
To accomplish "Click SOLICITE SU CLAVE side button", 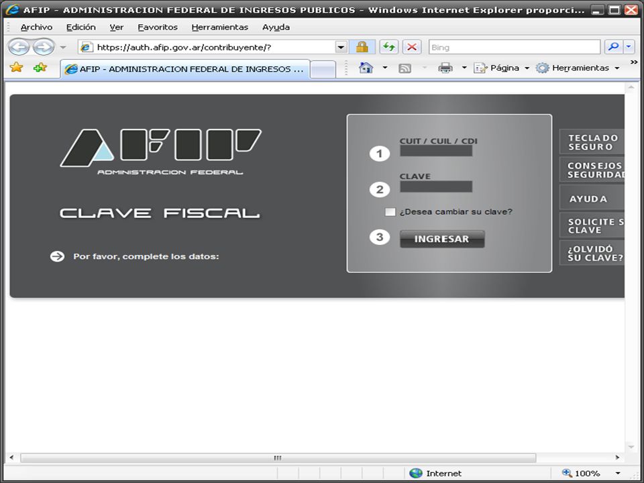I will (592, 225).
